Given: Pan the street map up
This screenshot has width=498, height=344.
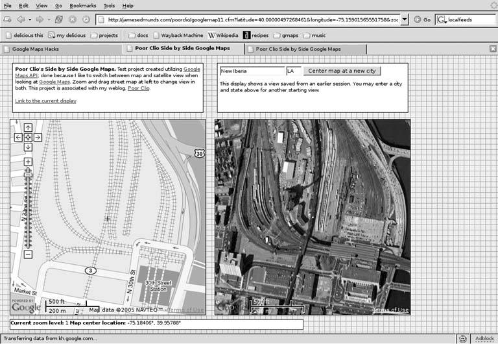Looking at the screenshot, I should coord(28,127).
